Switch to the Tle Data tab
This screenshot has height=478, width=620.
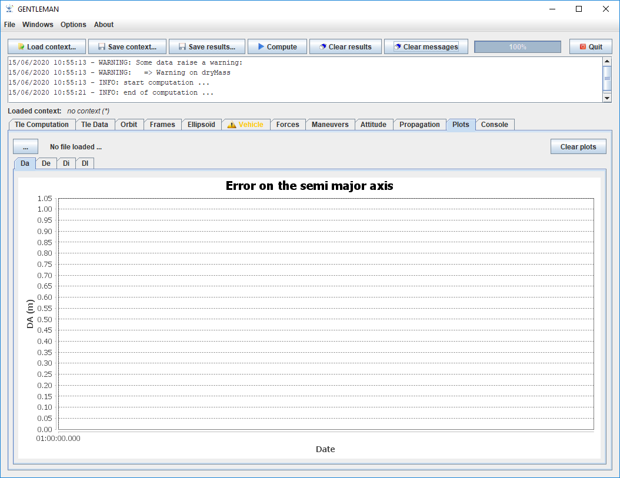94,125
